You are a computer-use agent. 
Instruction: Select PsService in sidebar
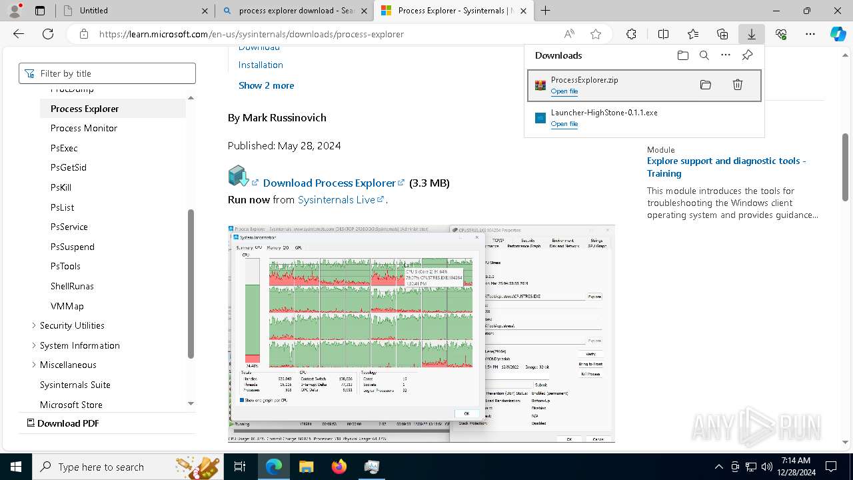point(69,227)
